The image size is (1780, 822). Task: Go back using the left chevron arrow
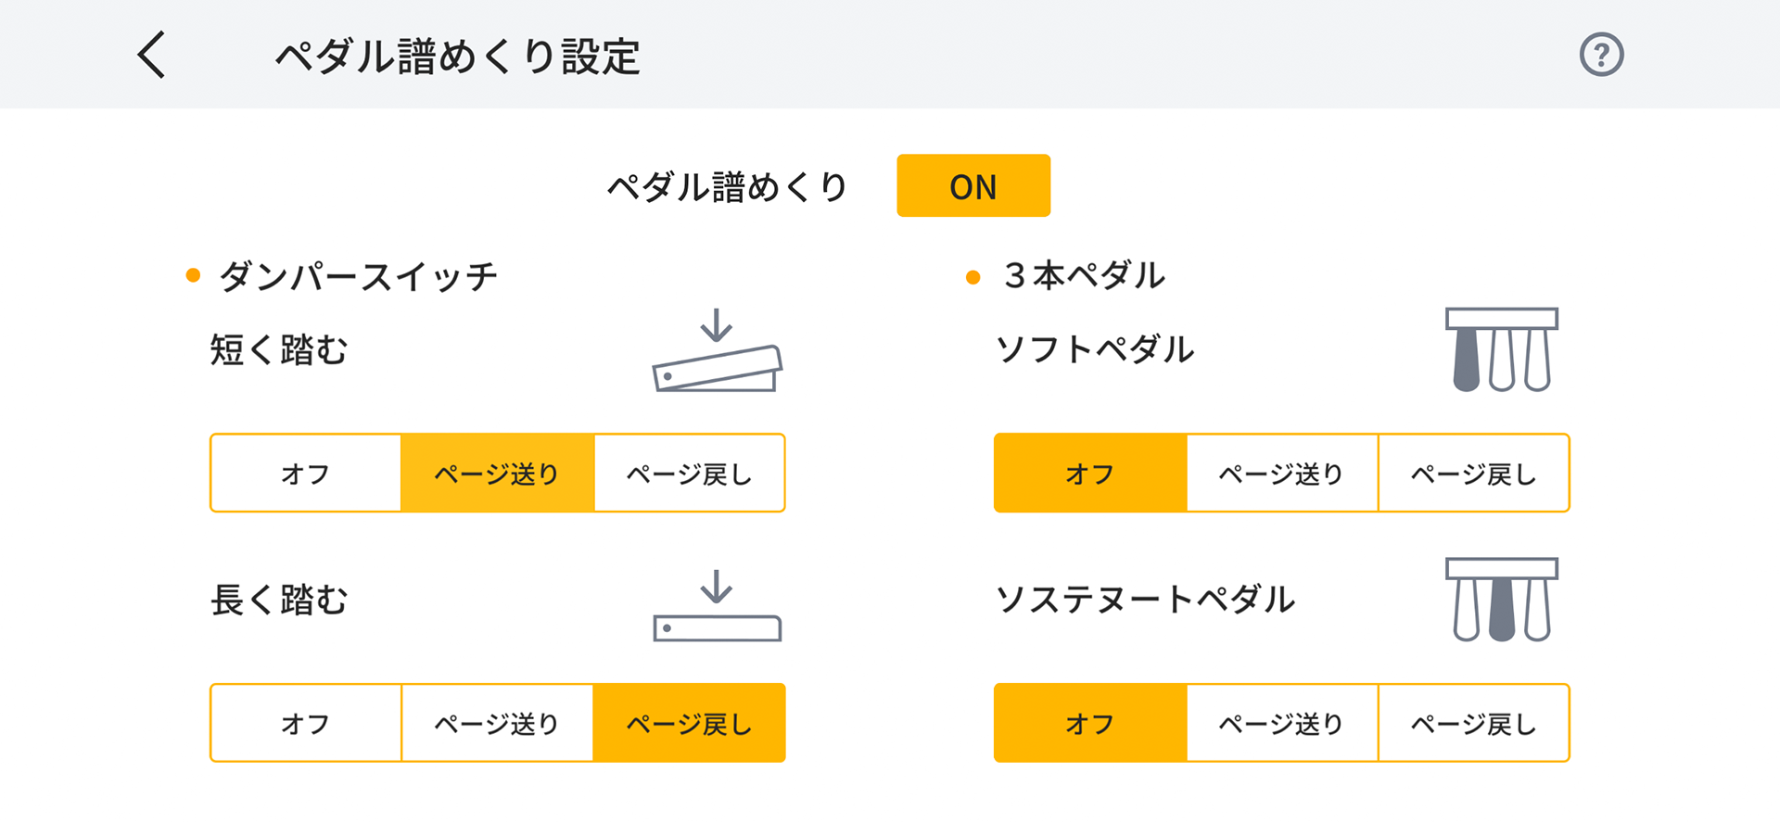152,55
